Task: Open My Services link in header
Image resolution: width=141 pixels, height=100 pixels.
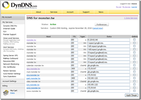Action: coord(126,7)
